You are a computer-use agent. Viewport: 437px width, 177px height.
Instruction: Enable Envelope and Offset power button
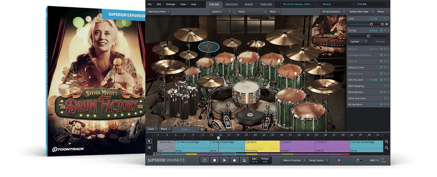[x=381, y=55]
